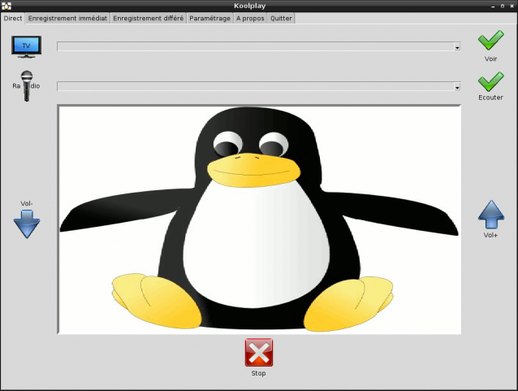Open the TV channel dropdown arrow

click(457, 47)
